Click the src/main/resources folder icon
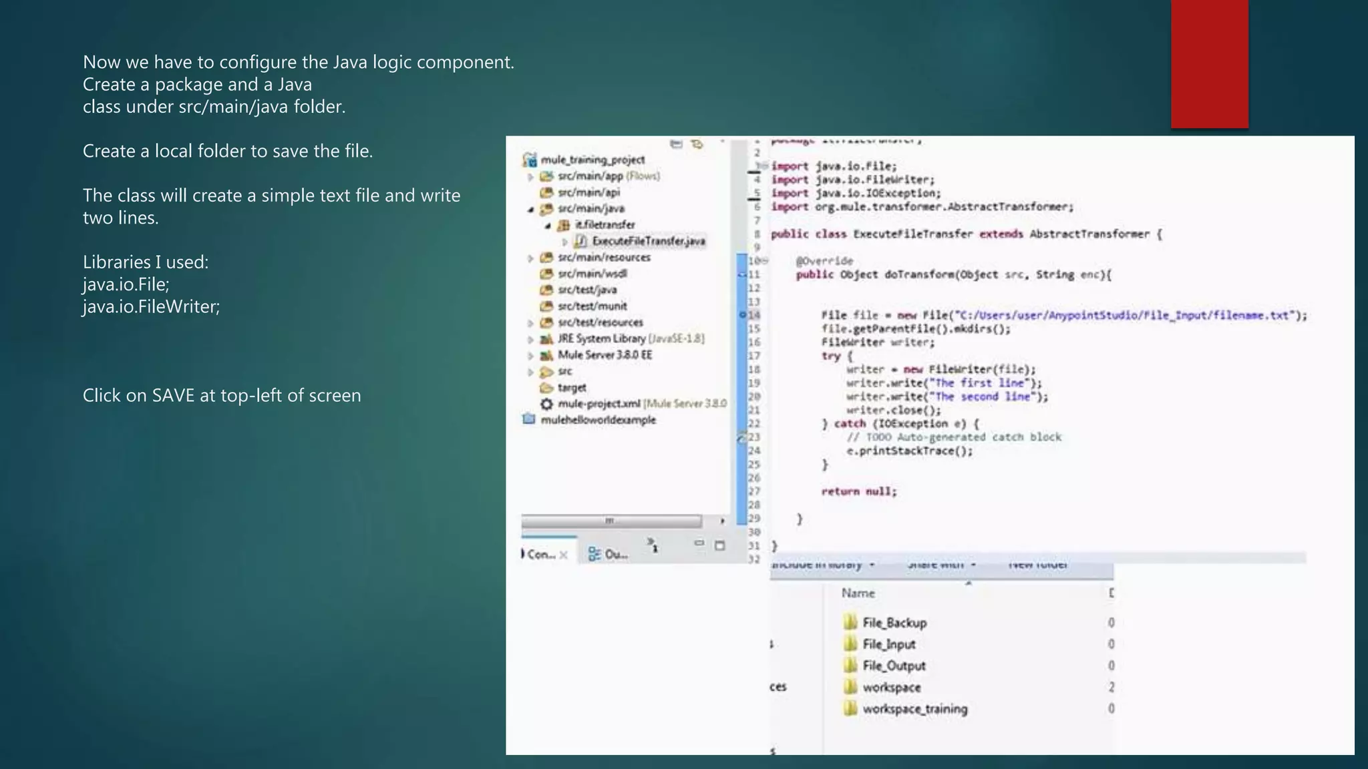Screen dimensions: 1368x769 (x=546, y=258)
